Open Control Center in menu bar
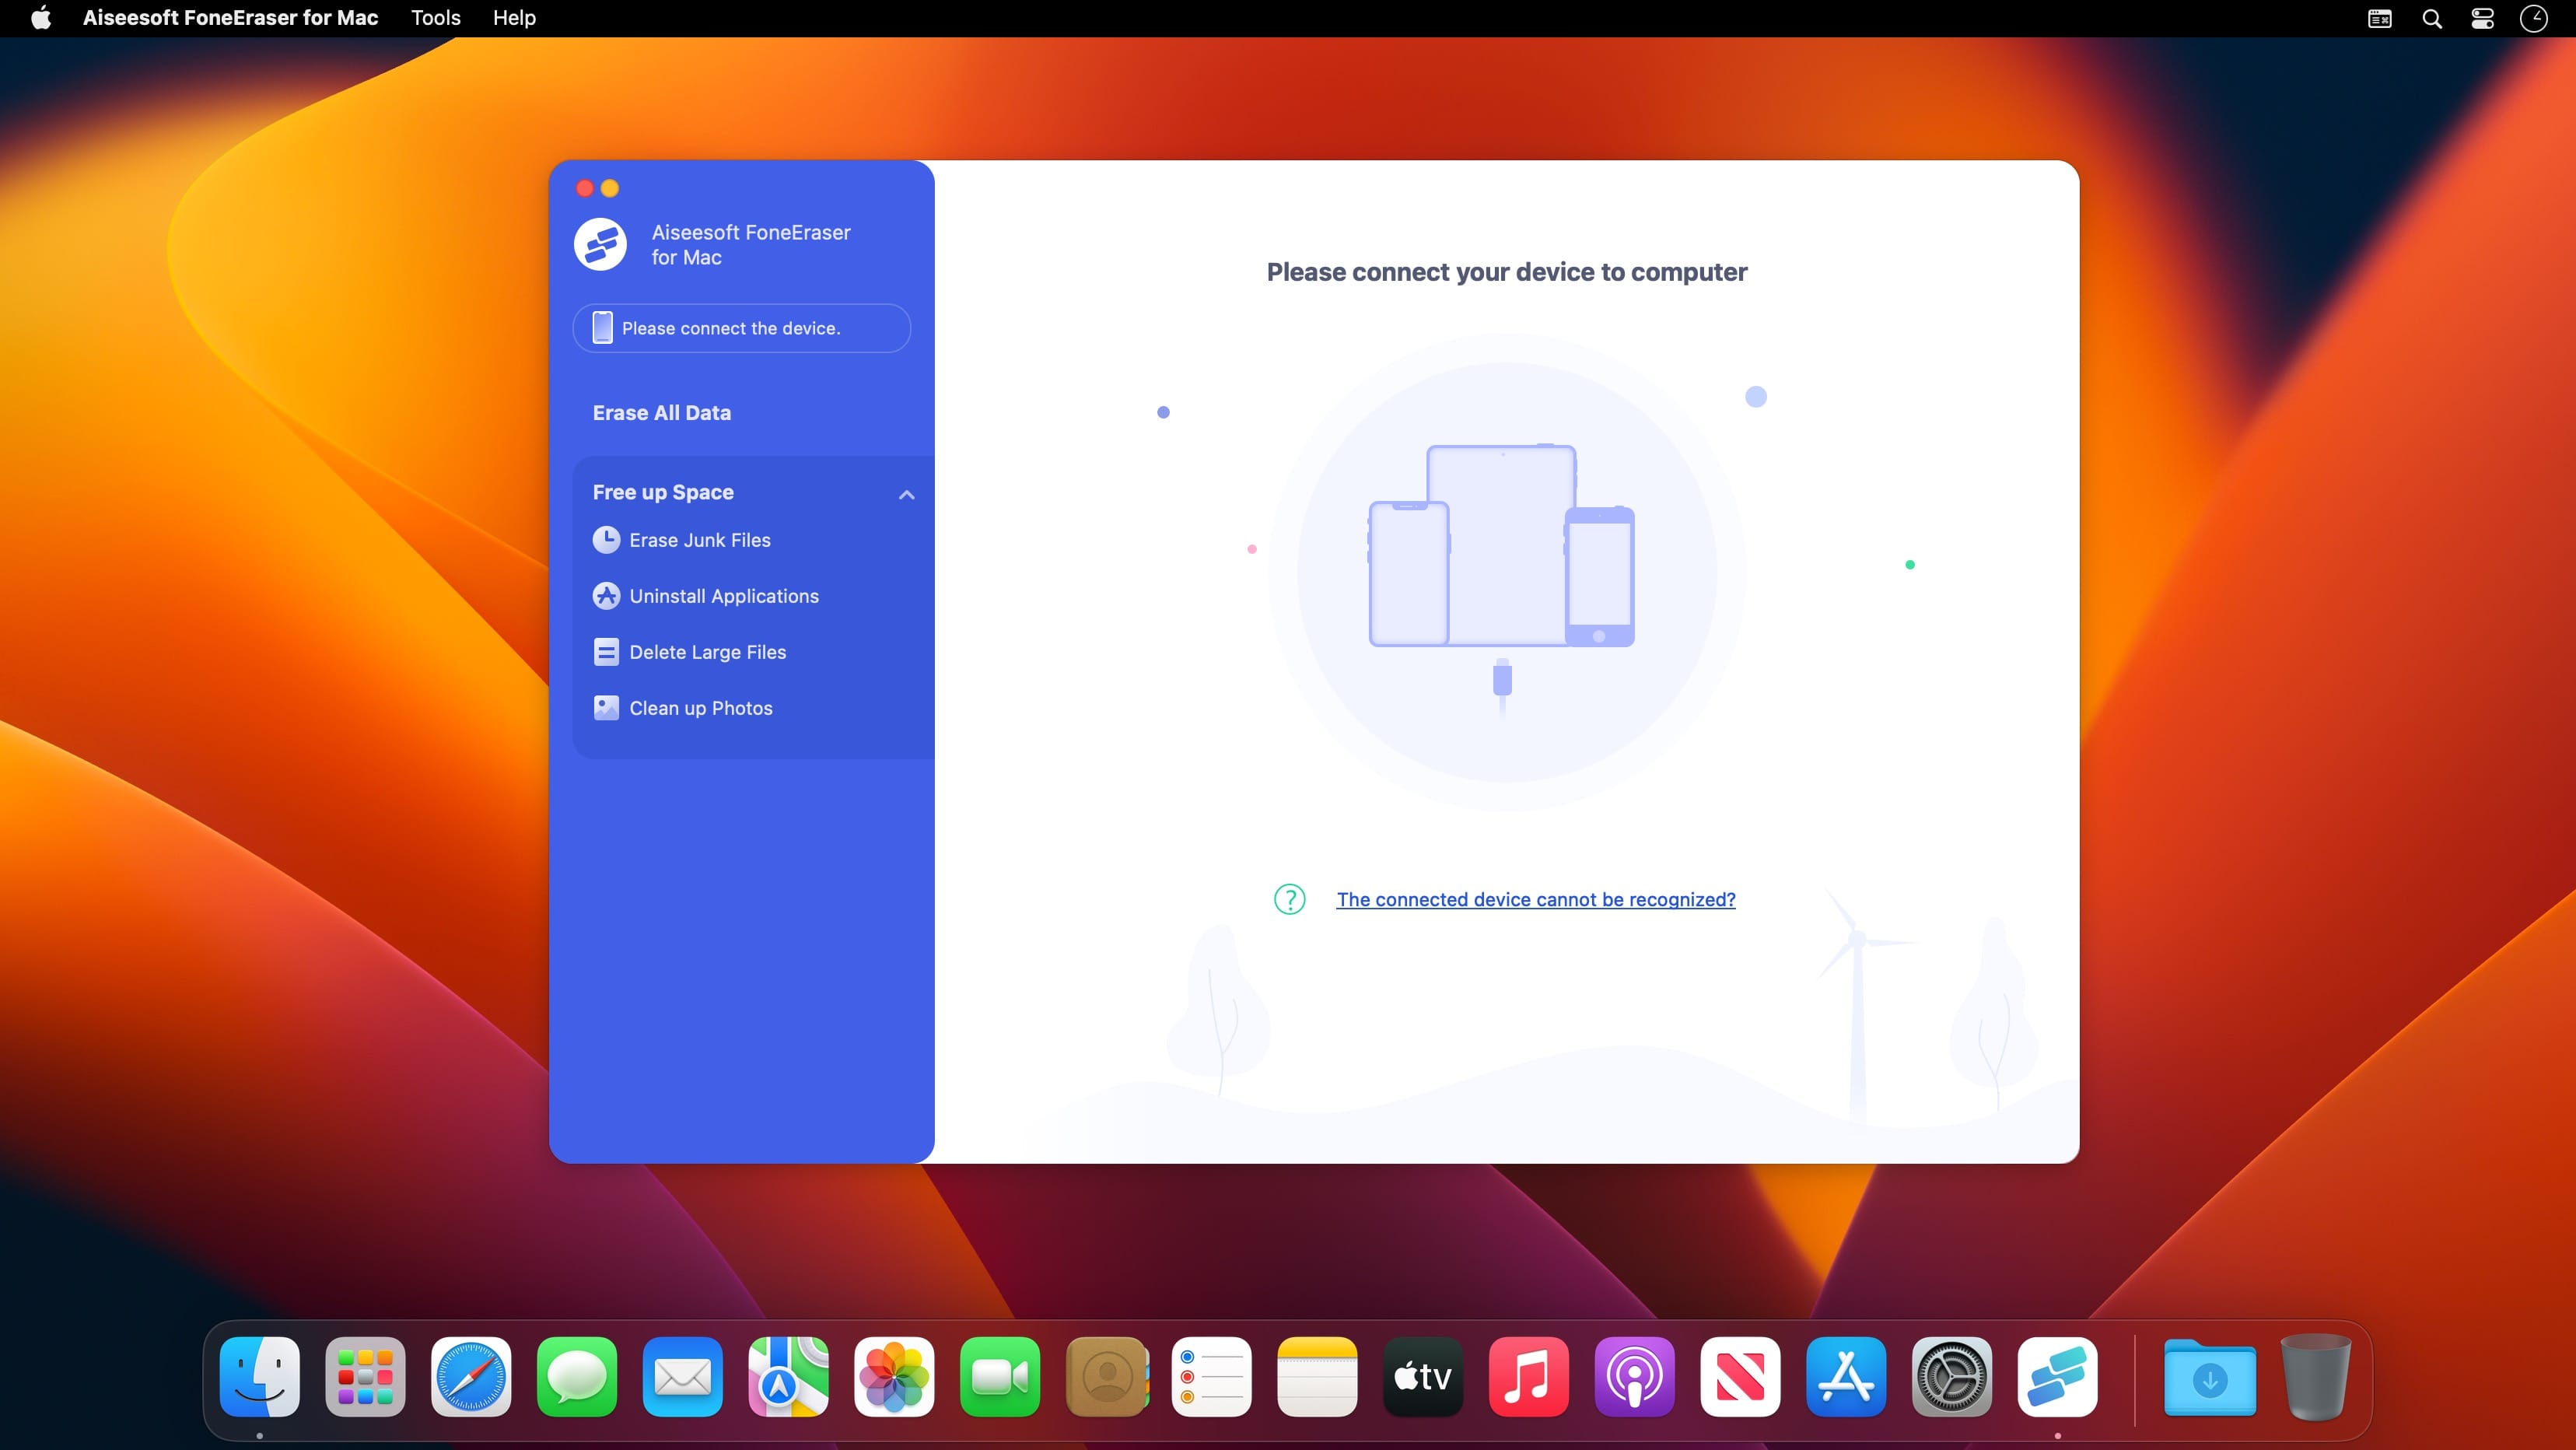 [2483, 18]
